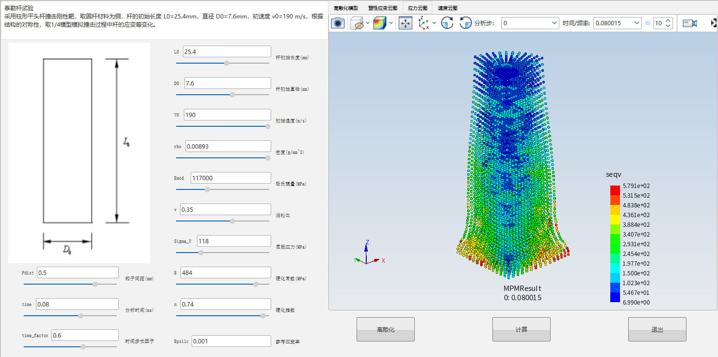Click the L0 input field
The image size is (718, 357).
coord(227,51)
